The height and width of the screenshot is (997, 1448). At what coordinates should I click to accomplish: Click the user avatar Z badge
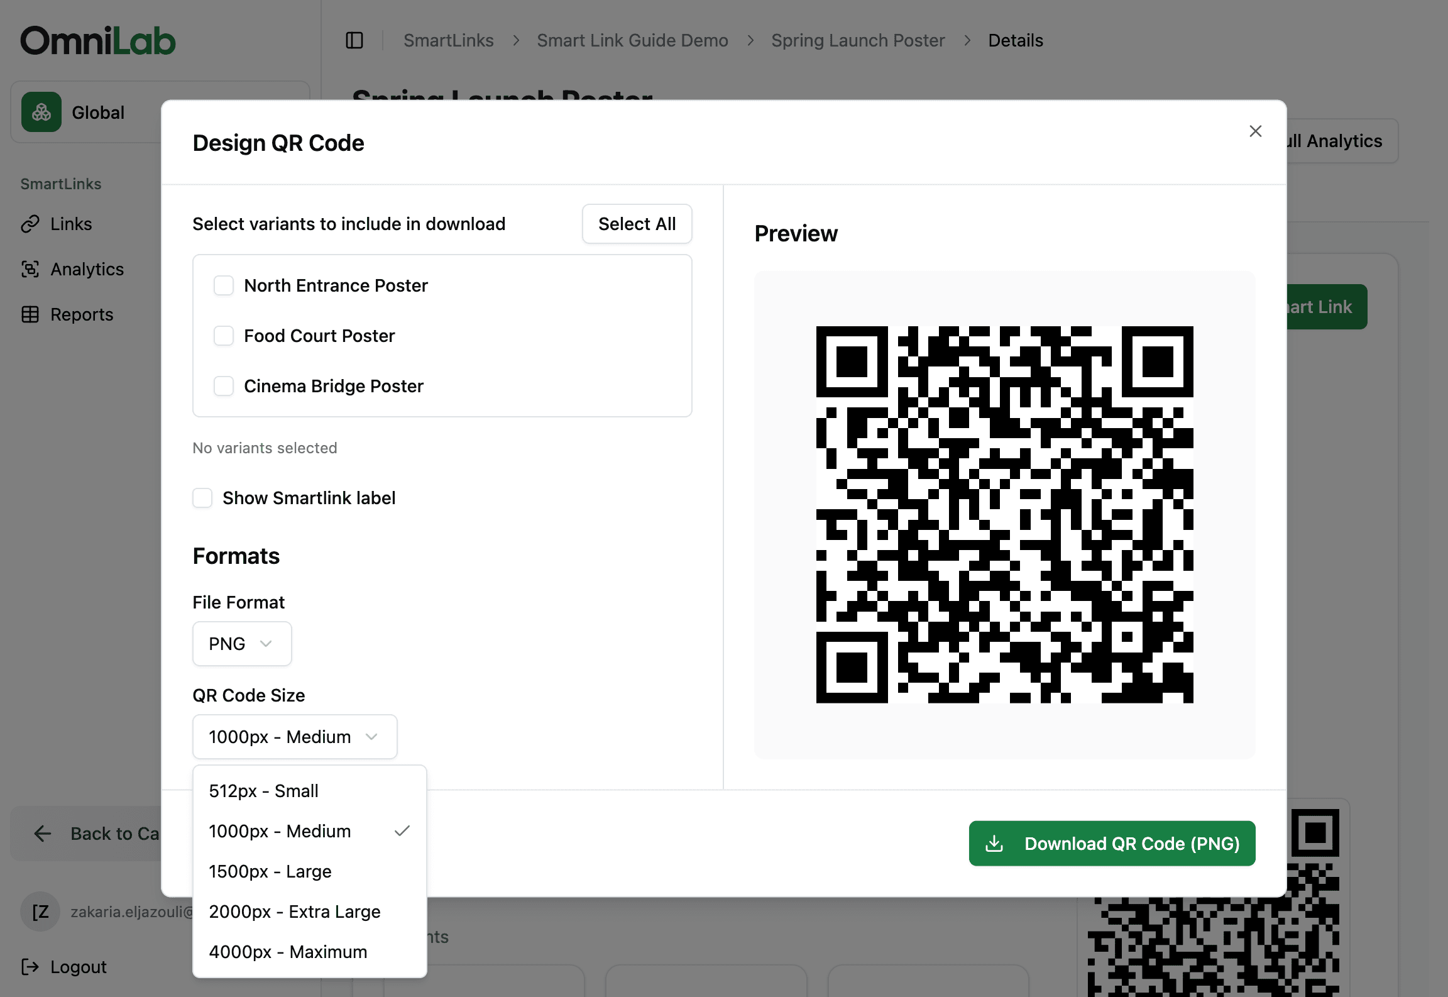click(x=40, y=912)
